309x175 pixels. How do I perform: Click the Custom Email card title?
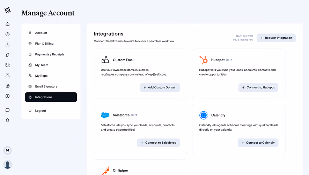(x=124, y=60)
